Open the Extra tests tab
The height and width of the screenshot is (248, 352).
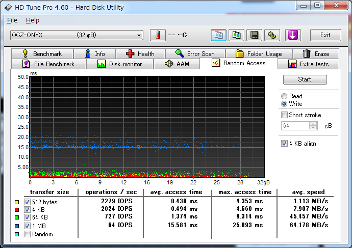(309, 64)
